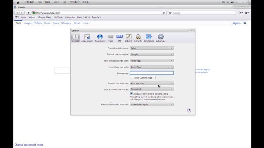Close the General preferences window

coord(191,30)
